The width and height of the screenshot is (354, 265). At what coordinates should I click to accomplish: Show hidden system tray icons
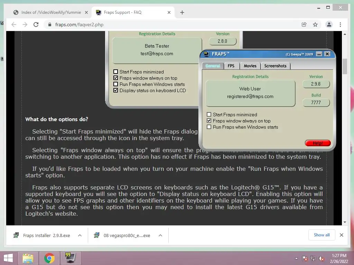pyautogui.click(x=296, y=258)
